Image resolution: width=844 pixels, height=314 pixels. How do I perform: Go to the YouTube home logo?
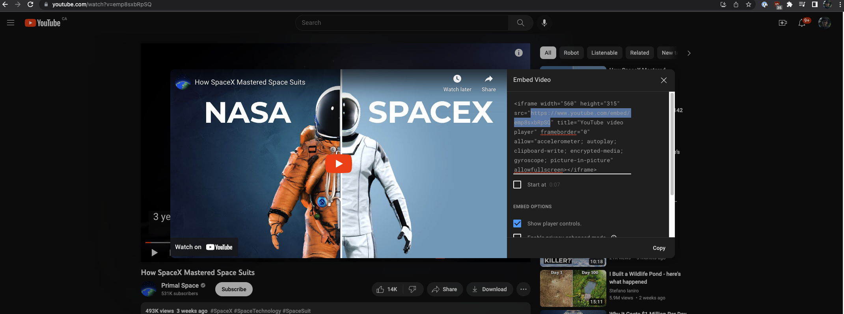pyautogui.click(x=43, y=23)
